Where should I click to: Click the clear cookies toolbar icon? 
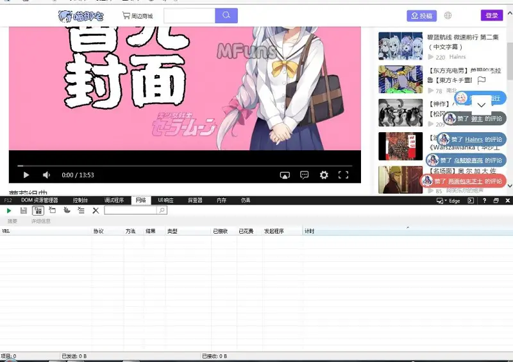67,211
